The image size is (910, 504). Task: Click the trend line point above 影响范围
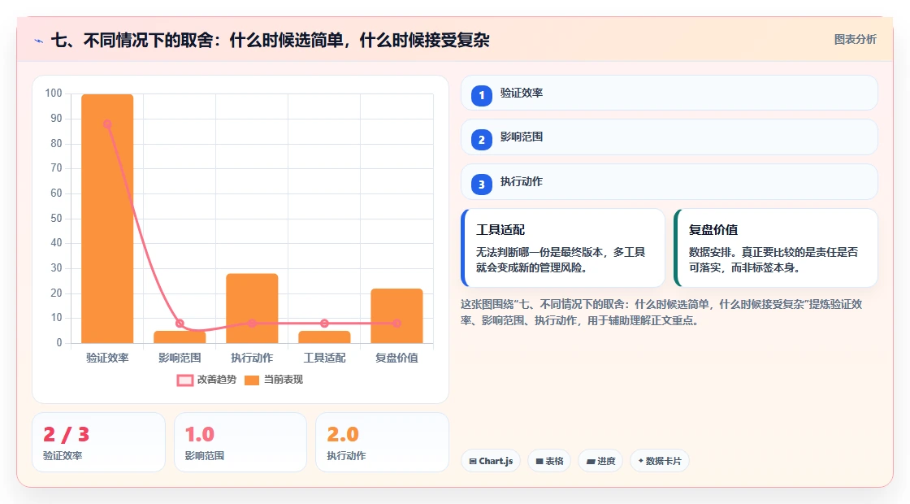pyautogui.click(x=180, y=324)
